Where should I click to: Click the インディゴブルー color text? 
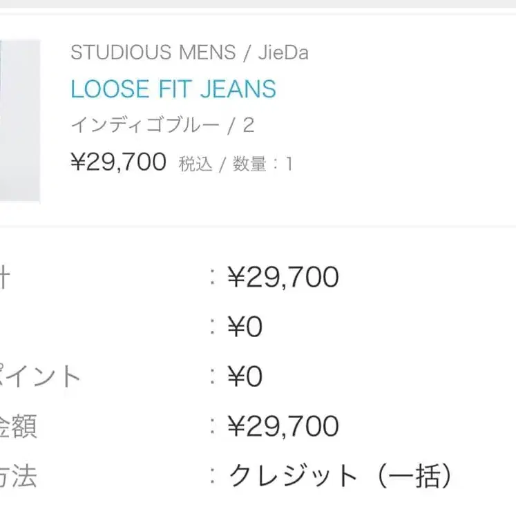coord(145,126)
